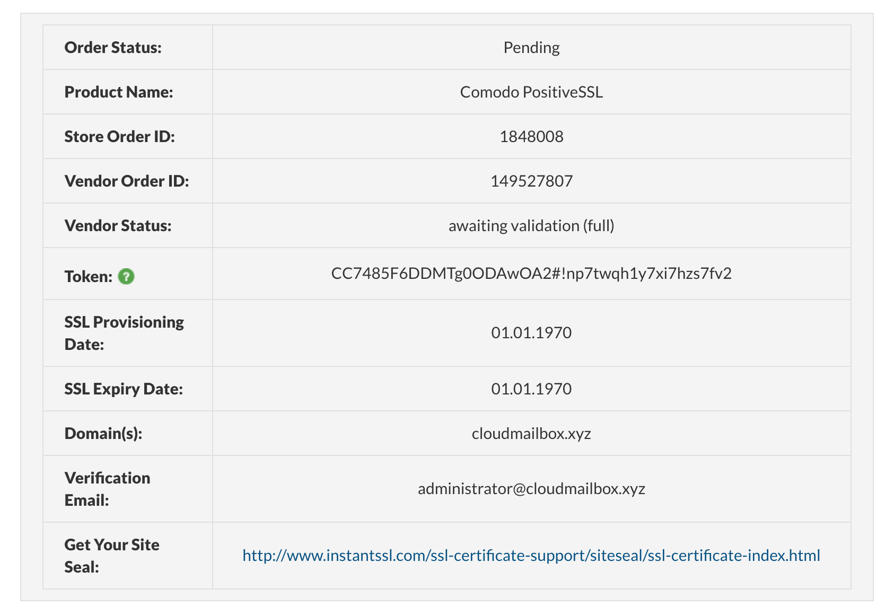Screen dimensions: 894x615
Task: Click the administrator@cloudmailbox.xyz verification email
Action: [x=531, y=488]
